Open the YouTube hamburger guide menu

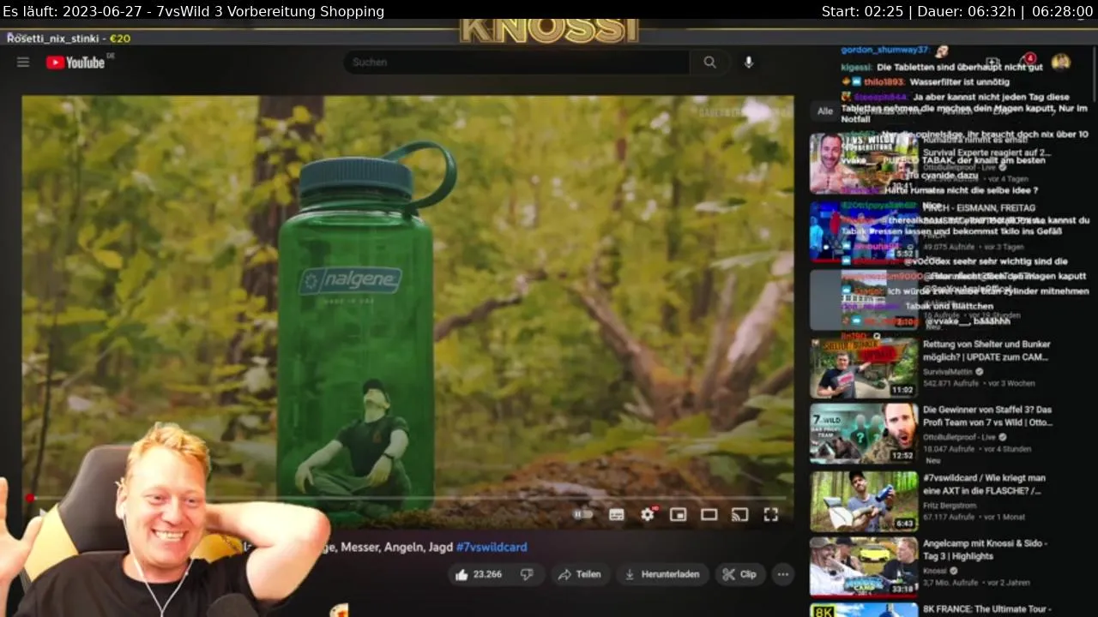pos(23,62)
